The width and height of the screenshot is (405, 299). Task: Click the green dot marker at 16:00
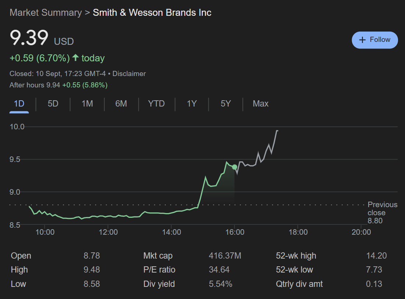tap(234, 167)
